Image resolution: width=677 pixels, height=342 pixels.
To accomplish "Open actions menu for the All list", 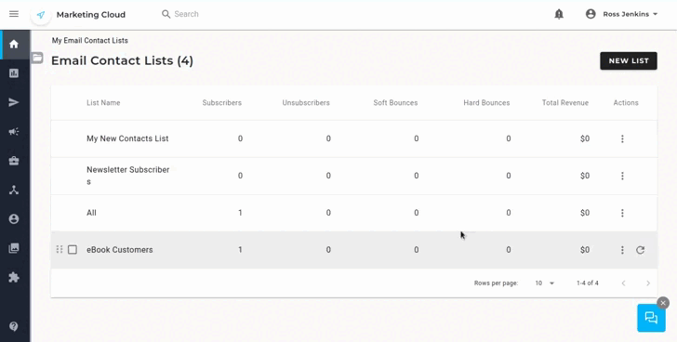I will pos(622,213).
